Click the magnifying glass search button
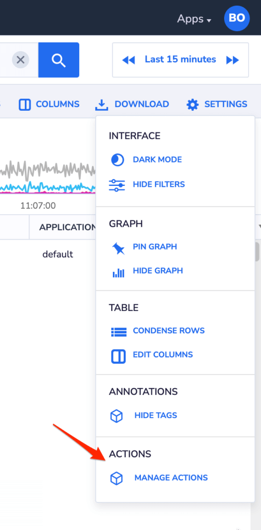Image resolution: width=261 pixels, height=530 pixels. coord(59,60)
